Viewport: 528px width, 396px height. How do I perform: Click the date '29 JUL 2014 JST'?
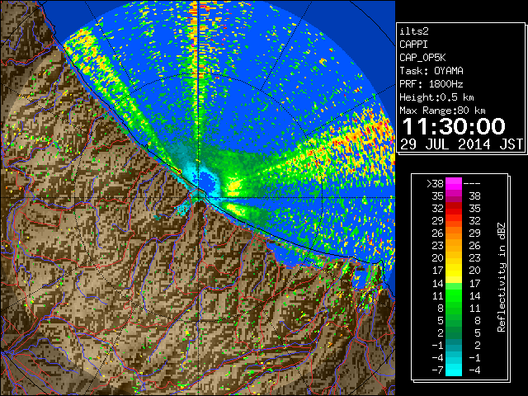click(x=461, y=144)
